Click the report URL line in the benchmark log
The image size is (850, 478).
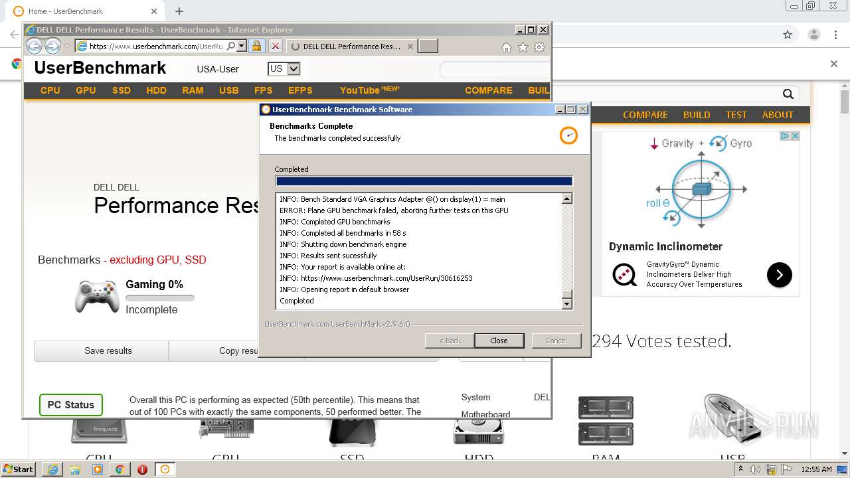376,278
